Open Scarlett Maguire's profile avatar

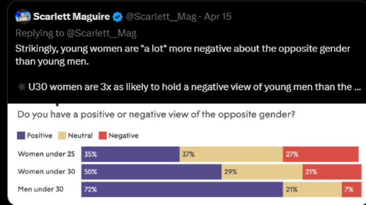click(x=23, y=16)
